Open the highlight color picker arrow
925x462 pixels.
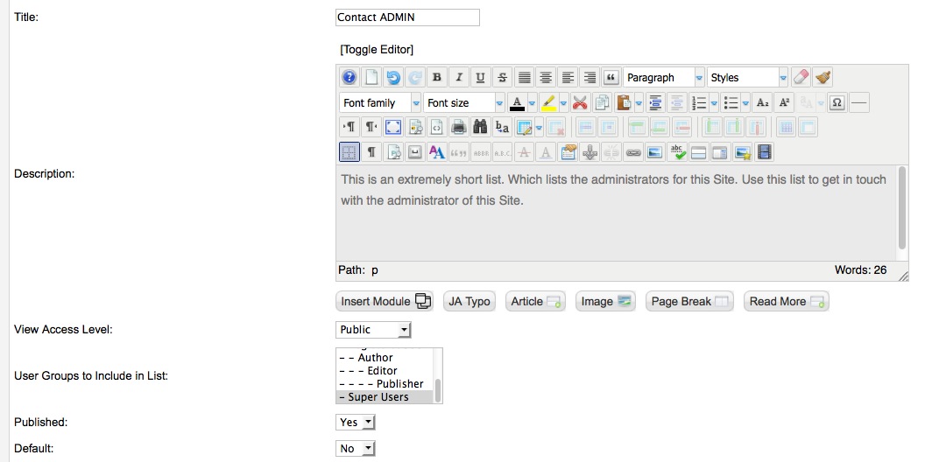click(x=563, y=103)
